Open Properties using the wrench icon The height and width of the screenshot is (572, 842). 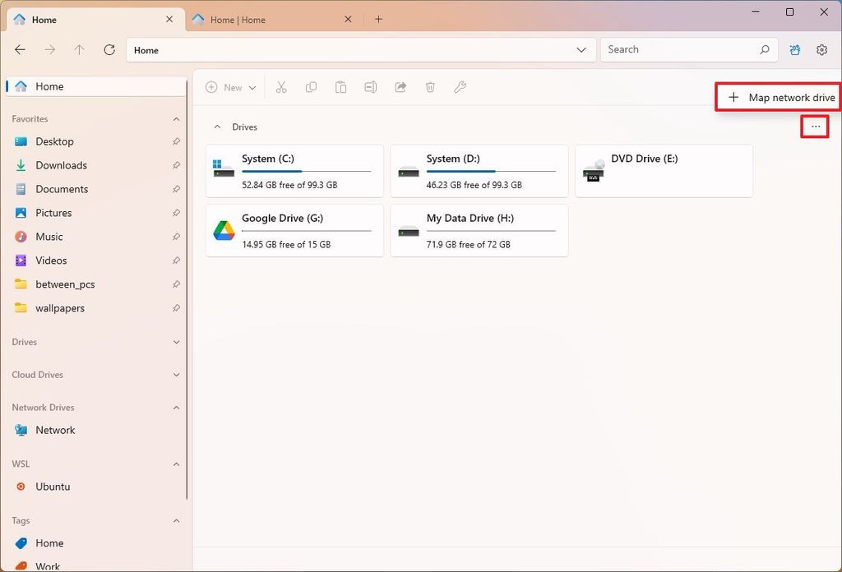coord(460,87)
